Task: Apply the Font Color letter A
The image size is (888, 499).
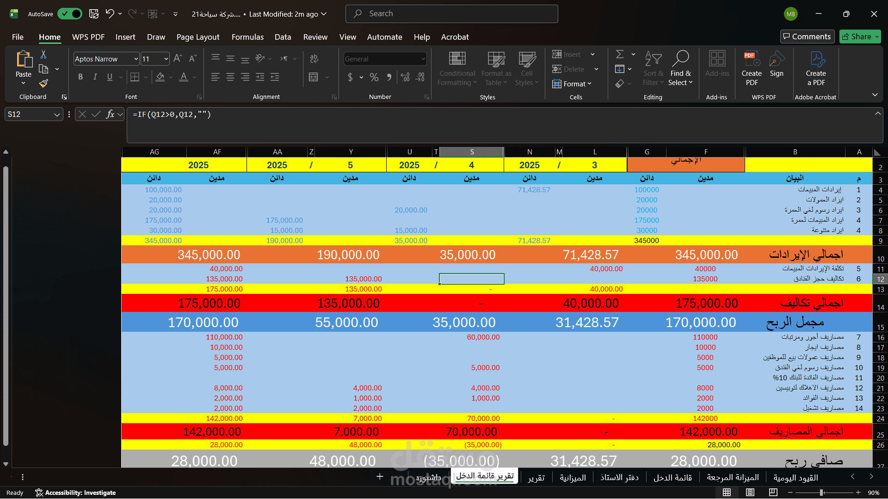Action: tap(184, 77)
